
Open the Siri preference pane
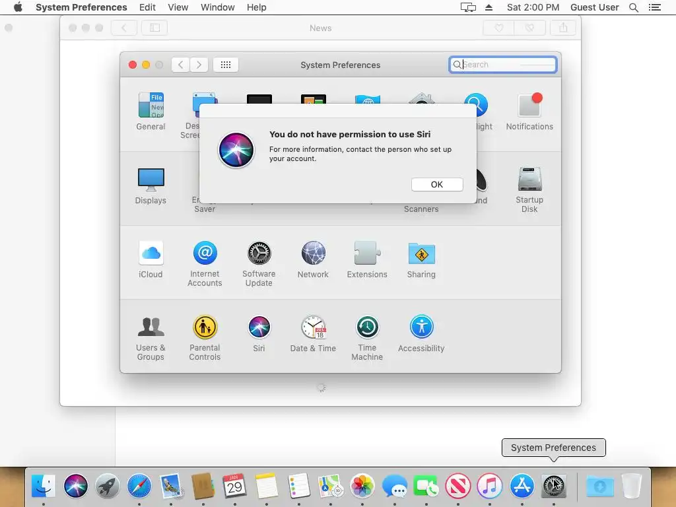click(x=259, y=333)
